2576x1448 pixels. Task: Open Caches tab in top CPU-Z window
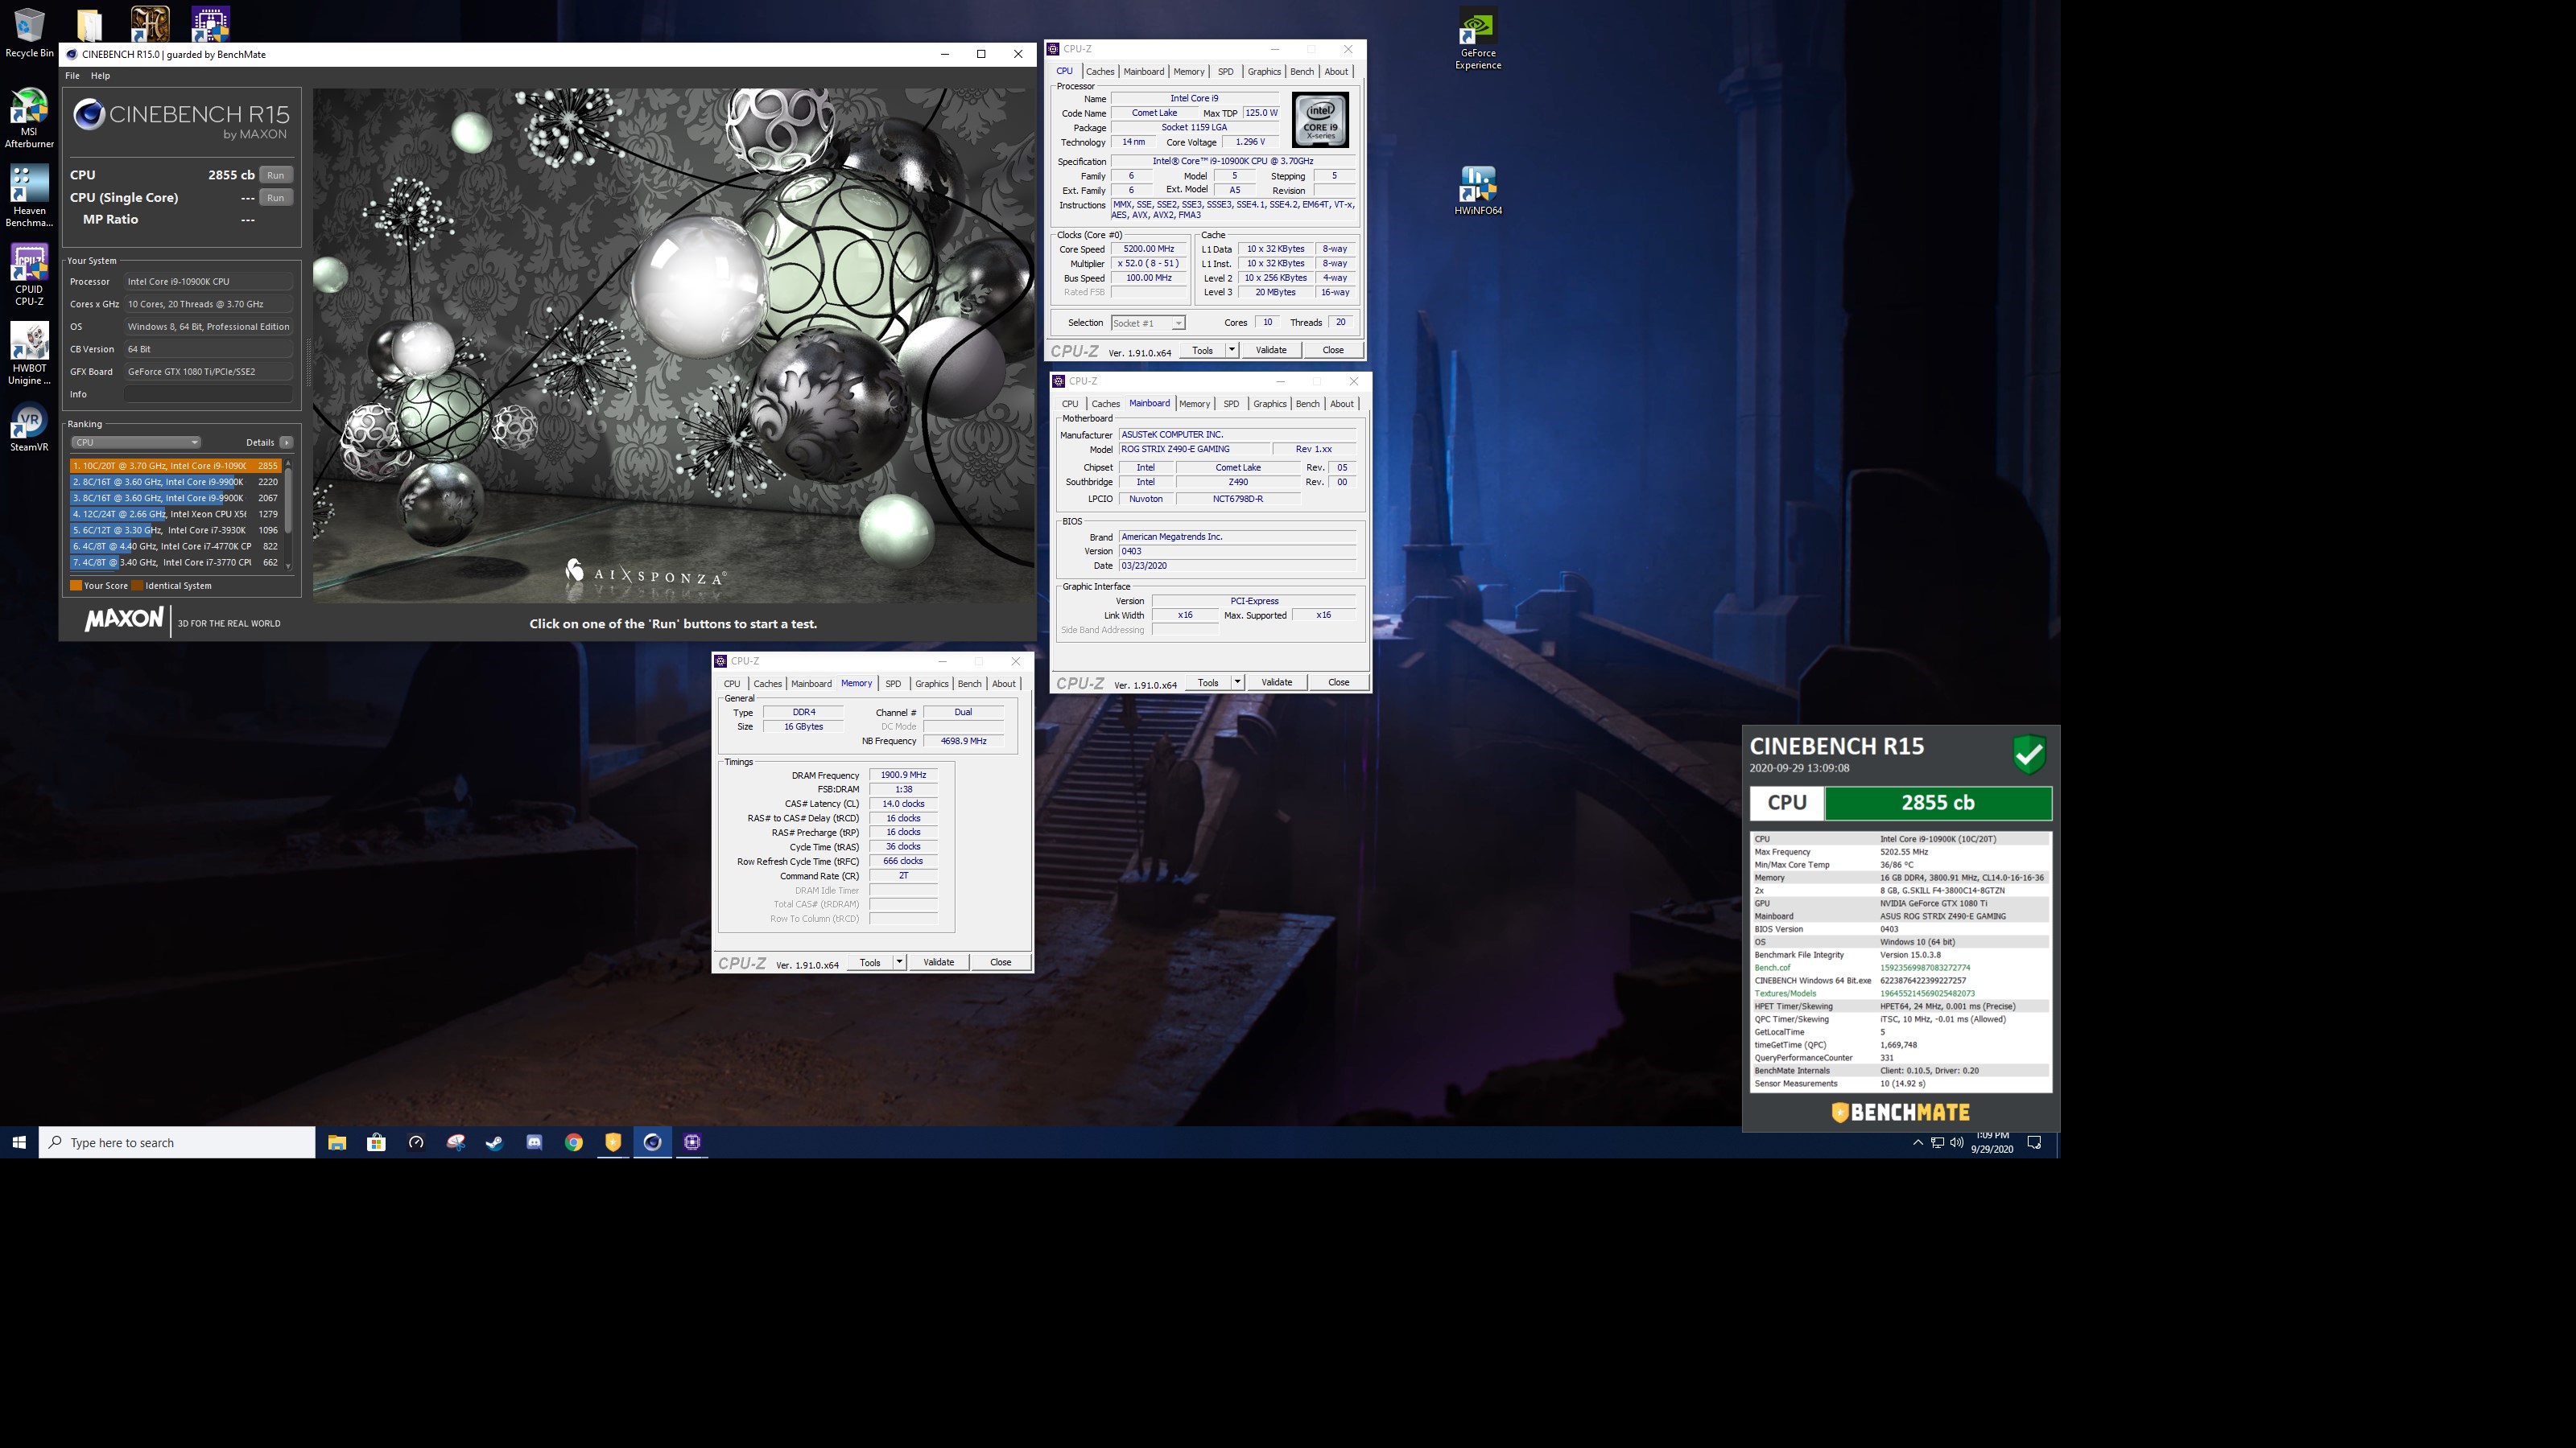coord(1100,72)
